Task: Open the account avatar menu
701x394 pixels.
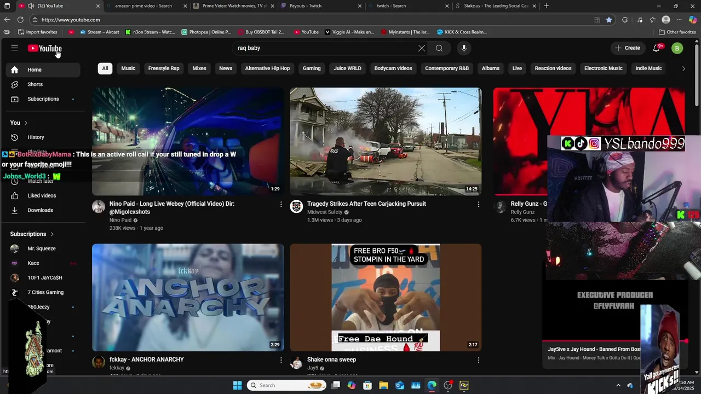Action: (677, 48)
